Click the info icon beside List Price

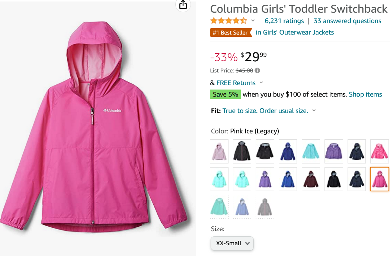[257, 70]
